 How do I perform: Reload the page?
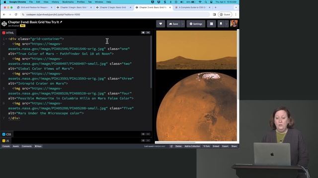[16, 14]
